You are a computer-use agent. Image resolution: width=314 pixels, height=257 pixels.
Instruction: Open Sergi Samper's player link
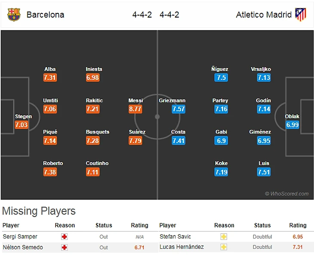pos(20,236)
